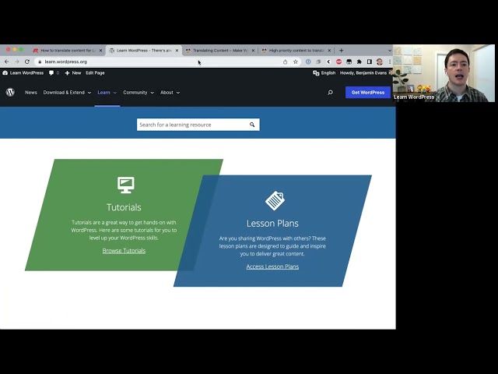Viewport: 498px width, 374px height.
Task: Open the Extensions puzzle piece icon
Action: [x=359, y=62]
